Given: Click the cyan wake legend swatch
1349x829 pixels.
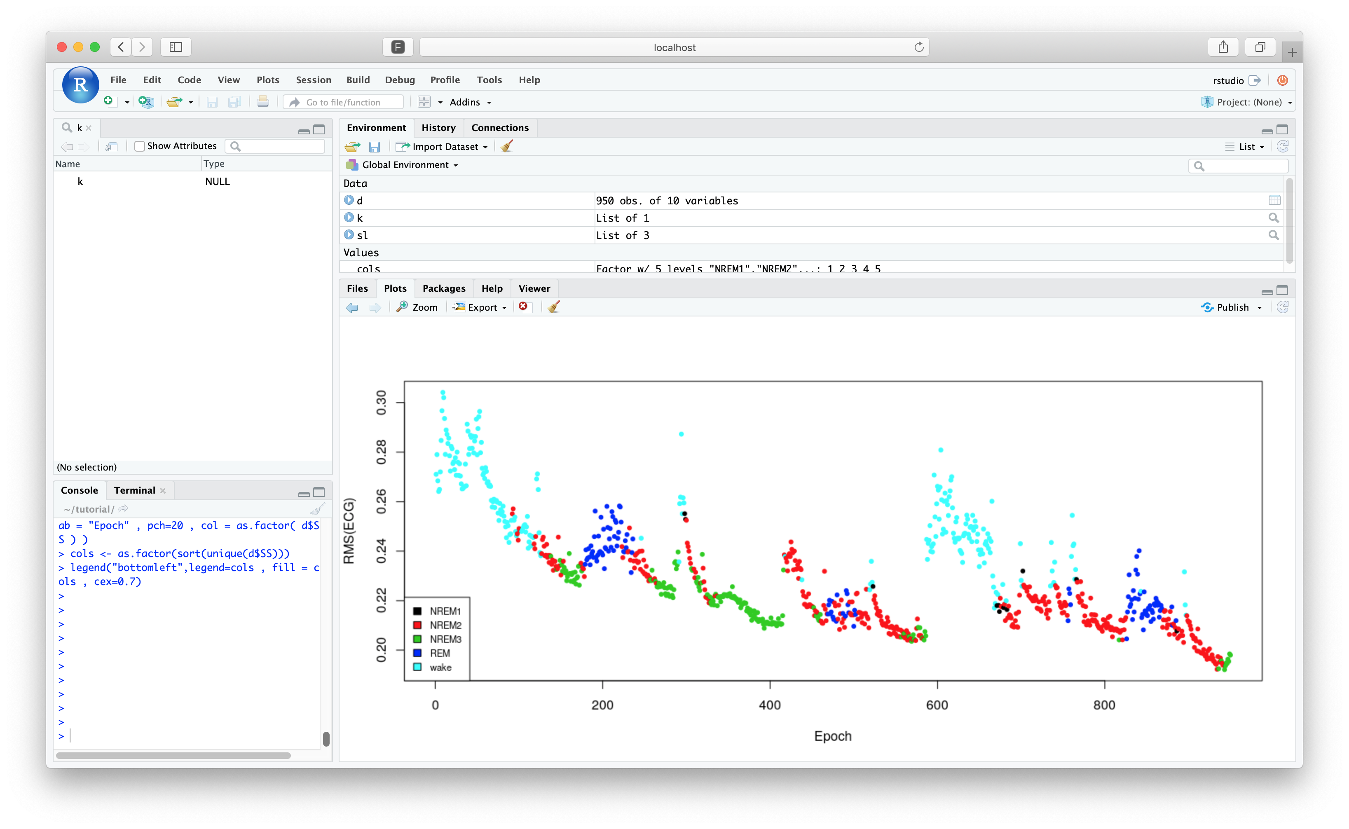Looking at the screenshot, I should point(417,667).
